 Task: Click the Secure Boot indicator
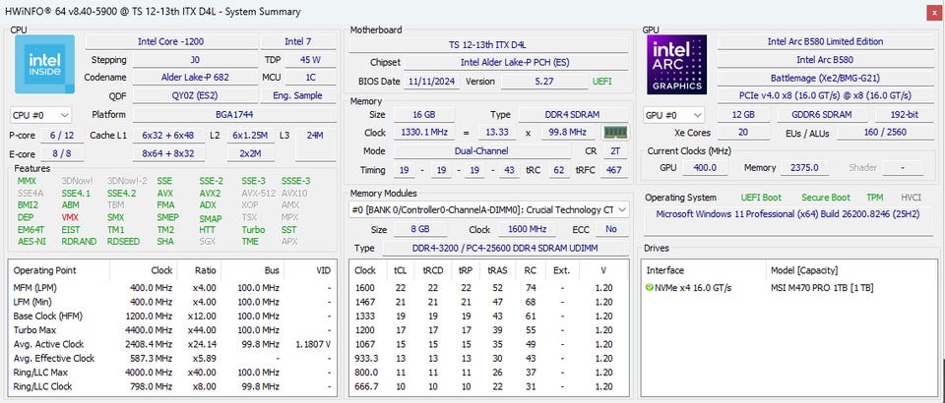click(x=826, y=198)
